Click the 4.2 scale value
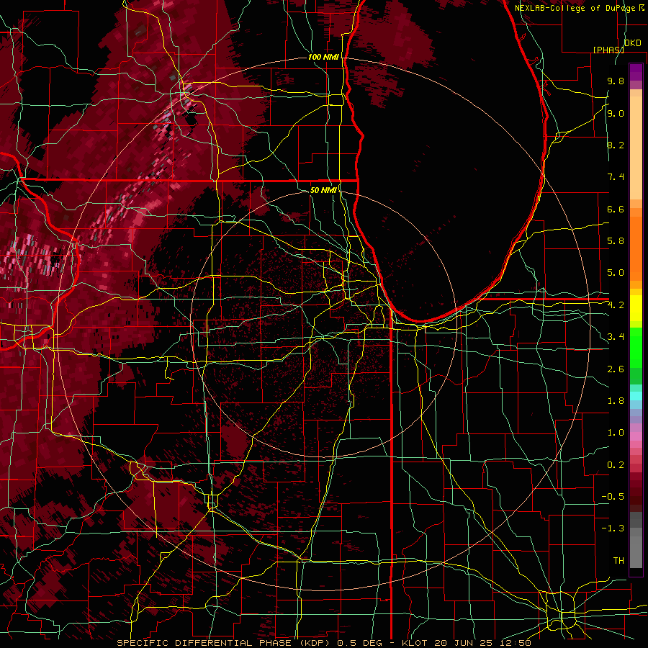Image resolution: width=648 pixels, height=648 pixels. pyautogui.click(x=616, y=305)
